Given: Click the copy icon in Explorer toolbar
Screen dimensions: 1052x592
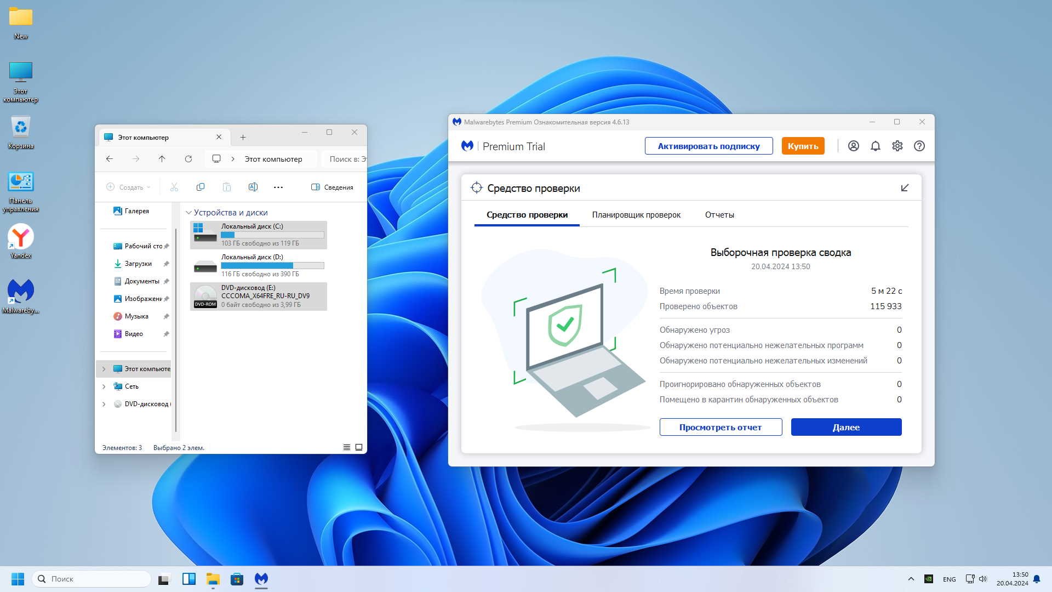Looking at the screenshot, I should [200, 187].
